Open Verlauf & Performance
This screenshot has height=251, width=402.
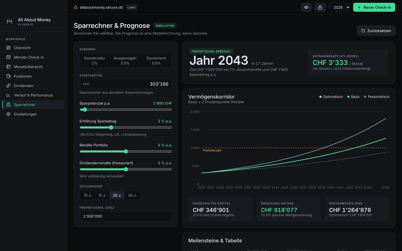[33, 95]
